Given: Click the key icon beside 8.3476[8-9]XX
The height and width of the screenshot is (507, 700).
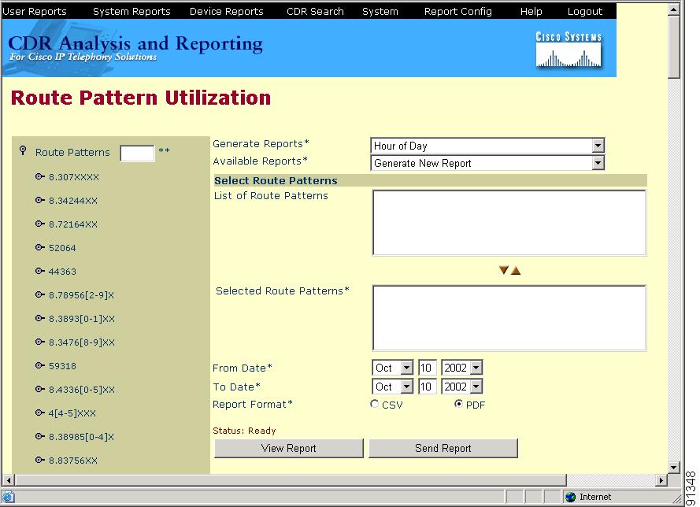Looking at the screenshot, I should tap(39, 342).
